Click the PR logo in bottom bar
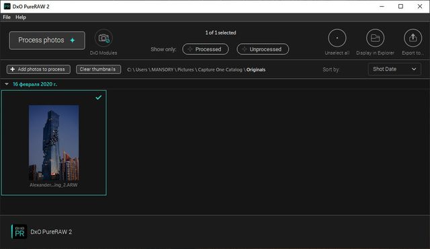Image resolution: width=430 pixels, height=249 pixels. (x=19, y=232)
